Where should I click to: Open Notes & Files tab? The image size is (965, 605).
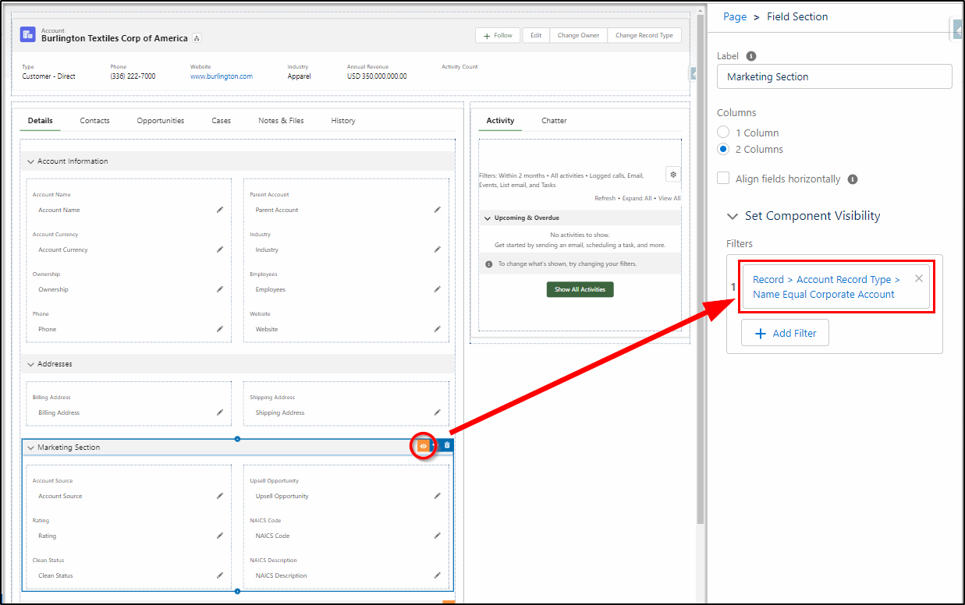[281, 121]
